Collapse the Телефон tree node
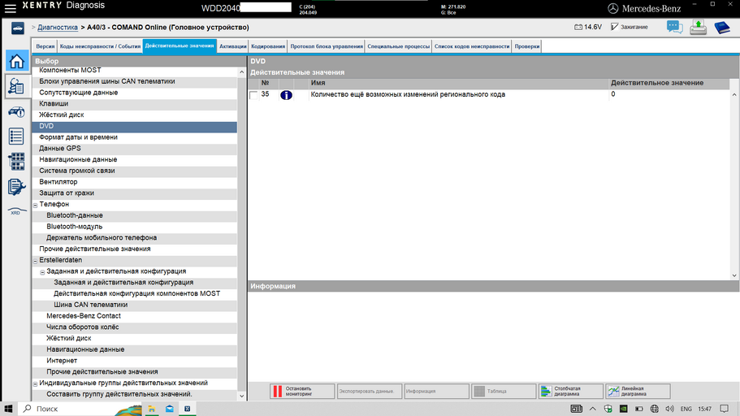The image size is (740, 416). [x=36, y=205]
